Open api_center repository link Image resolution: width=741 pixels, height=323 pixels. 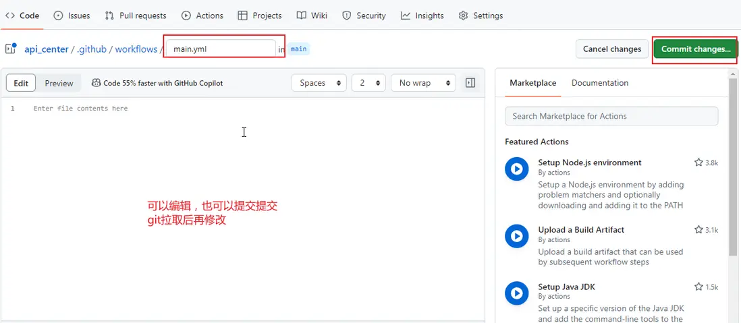(x=47, y=49)
